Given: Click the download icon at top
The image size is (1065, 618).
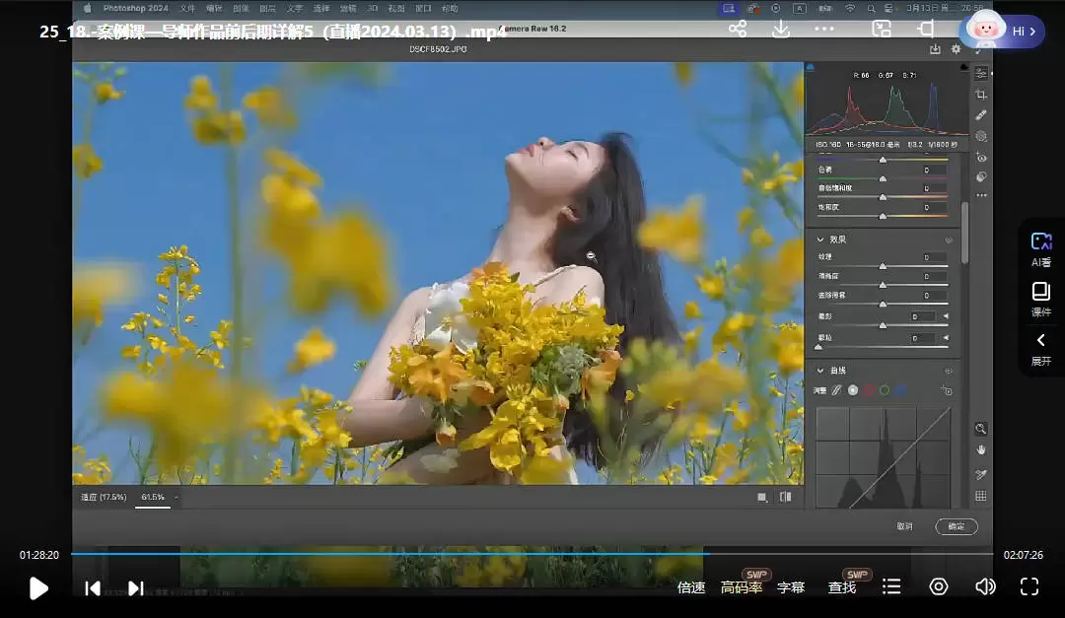Looking at the screenshot, I should click(781, 30).
